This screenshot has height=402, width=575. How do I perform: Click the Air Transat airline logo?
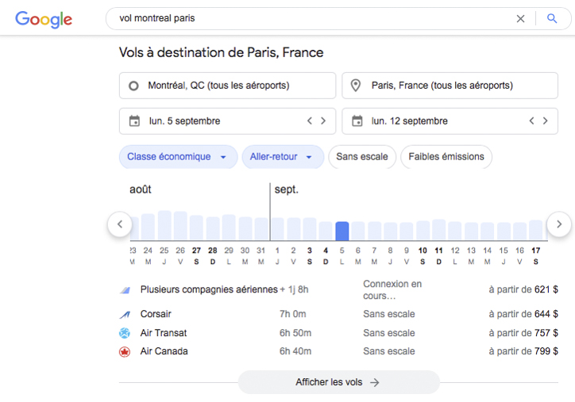coord(124,333)
